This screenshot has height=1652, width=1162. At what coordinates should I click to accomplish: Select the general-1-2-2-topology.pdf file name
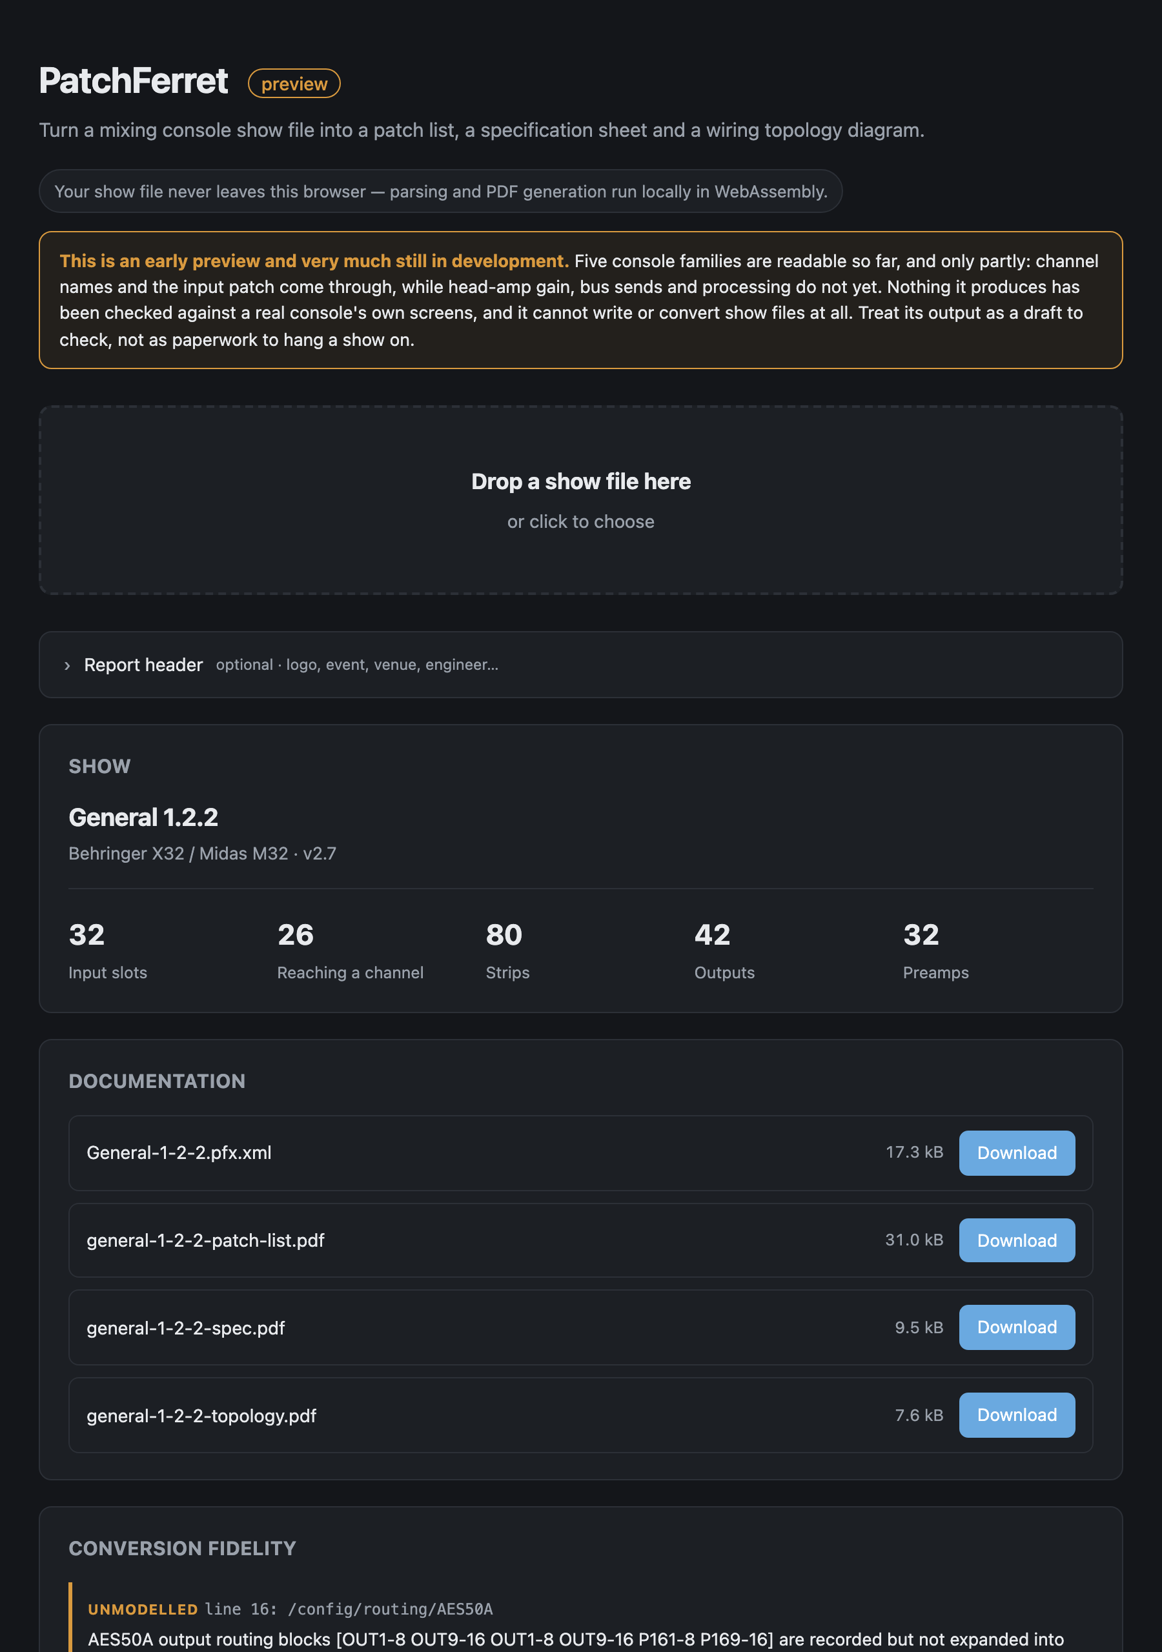tap(201, 1416)
